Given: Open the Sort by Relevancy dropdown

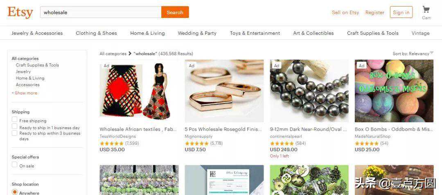Looking at the screenshot, I should coord(413,54).
